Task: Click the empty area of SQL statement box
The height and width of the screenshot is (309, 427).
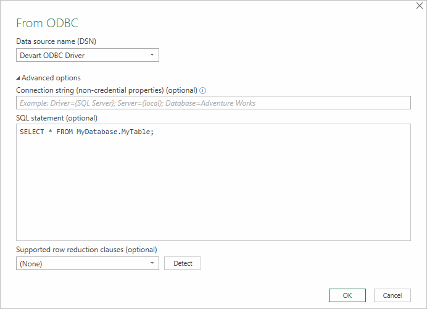Action: (213, 192)
